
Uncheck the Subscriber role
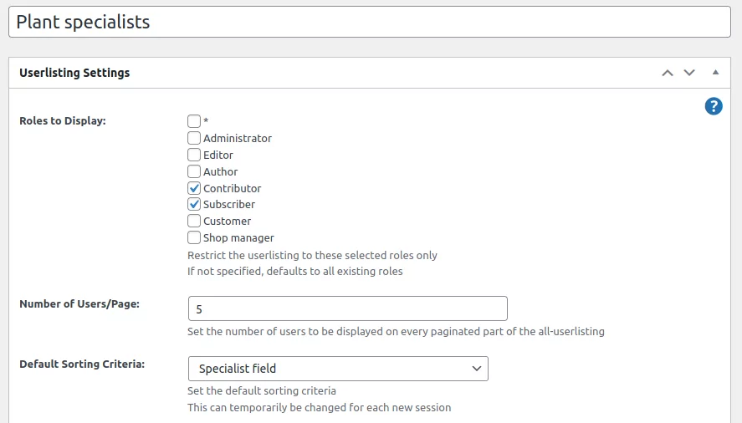194,204
